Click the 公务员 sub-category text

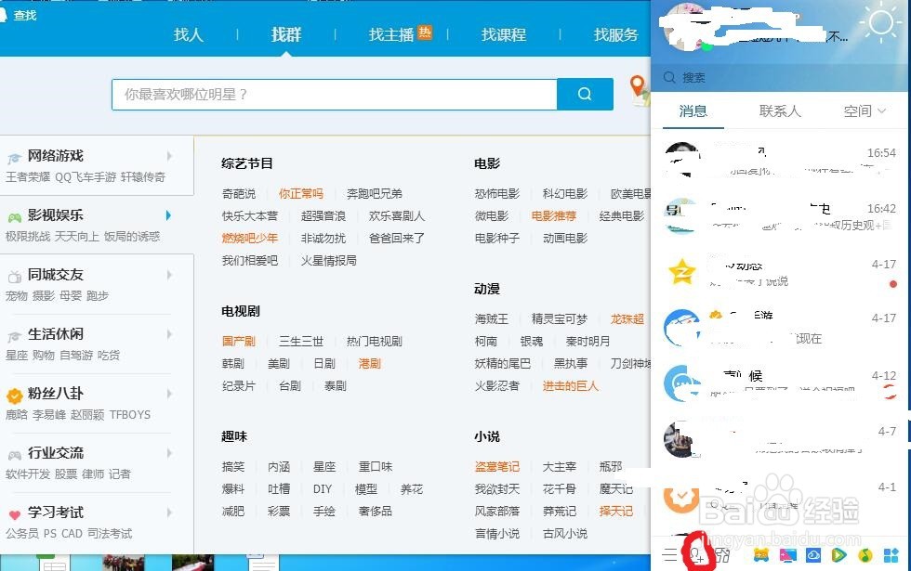[x=22, y=533]
